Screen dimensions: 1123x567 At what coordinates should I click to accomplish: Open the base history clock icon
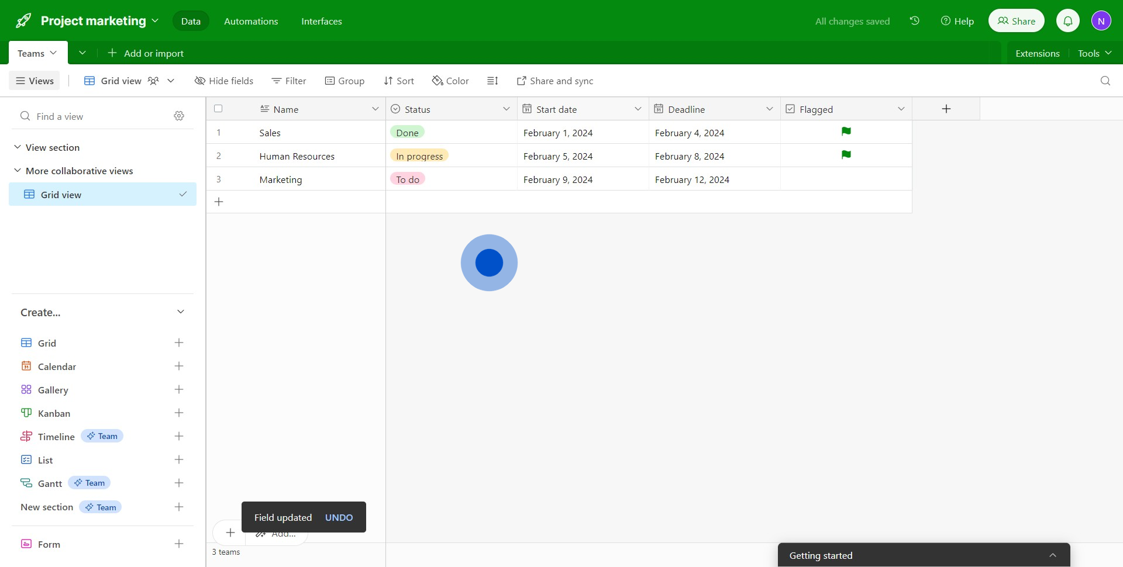point(915,21)
